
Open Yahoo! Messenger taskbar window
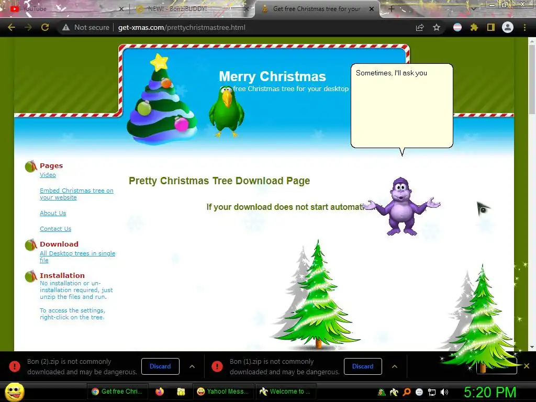[x=224, y=392]
